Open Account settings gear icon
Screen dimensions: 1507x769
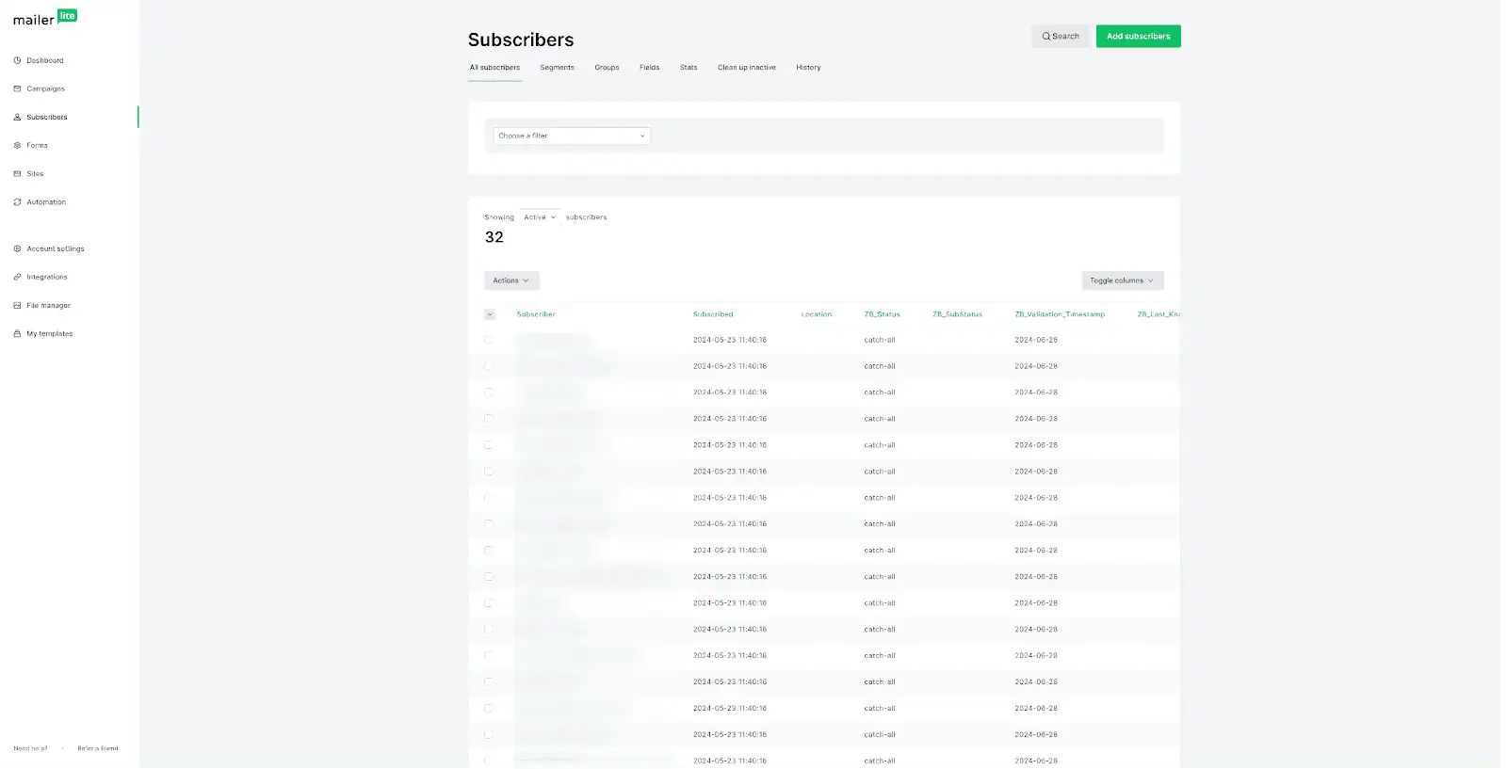[x=17, y=249]
